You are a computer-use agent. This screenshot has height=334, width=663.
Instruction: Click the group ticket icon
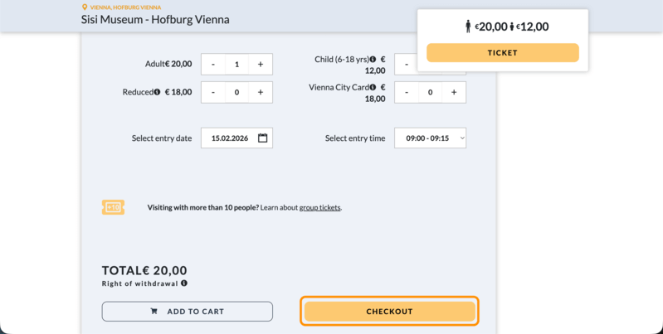coord(113,207)
